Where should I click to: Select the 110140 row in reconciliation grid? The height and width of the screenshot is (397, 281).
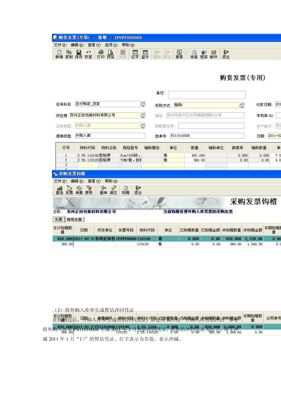pos(143,239)
